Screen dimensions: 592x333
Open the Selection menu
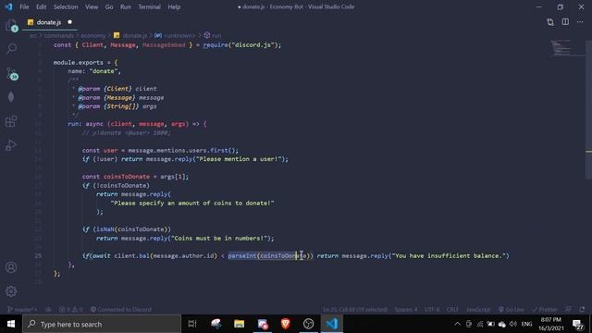coord(66,6)
